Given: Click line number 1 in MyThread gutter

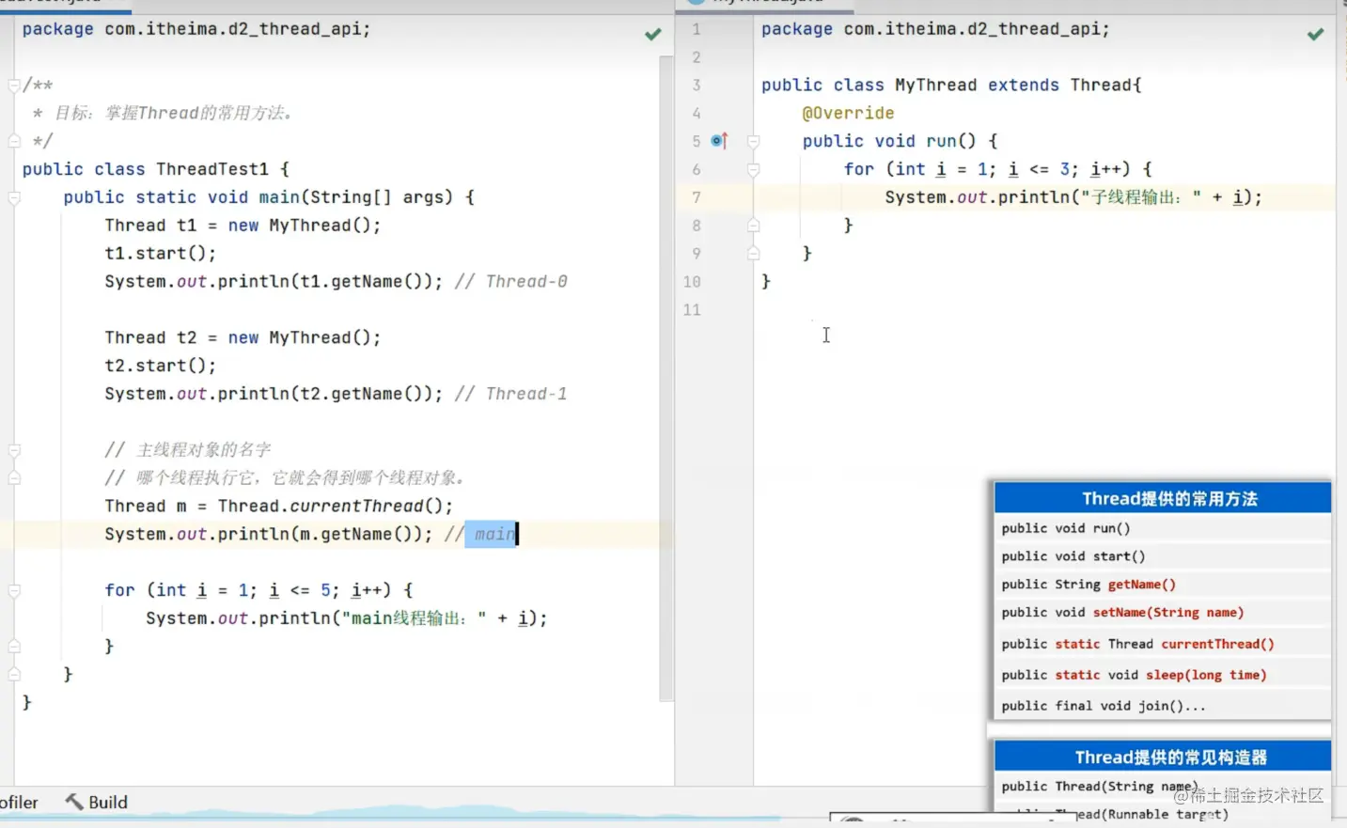Looking at the screenshot, I should pyautogui.click(x=696, y=29).
